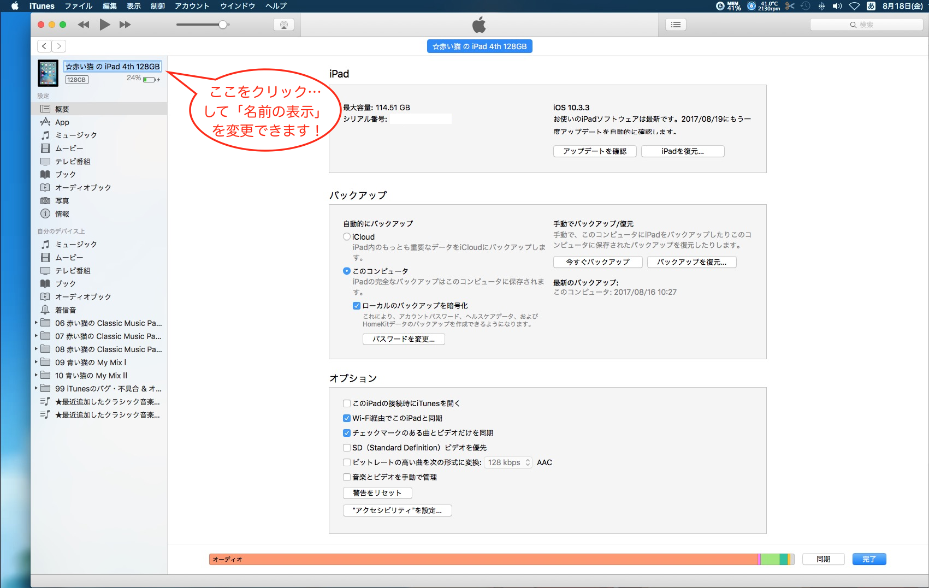This screenshot has width=929, height=588.
Task: Select the このコンピュータ backup radio button
Action: pyautogui.click(x=346, y=271)
